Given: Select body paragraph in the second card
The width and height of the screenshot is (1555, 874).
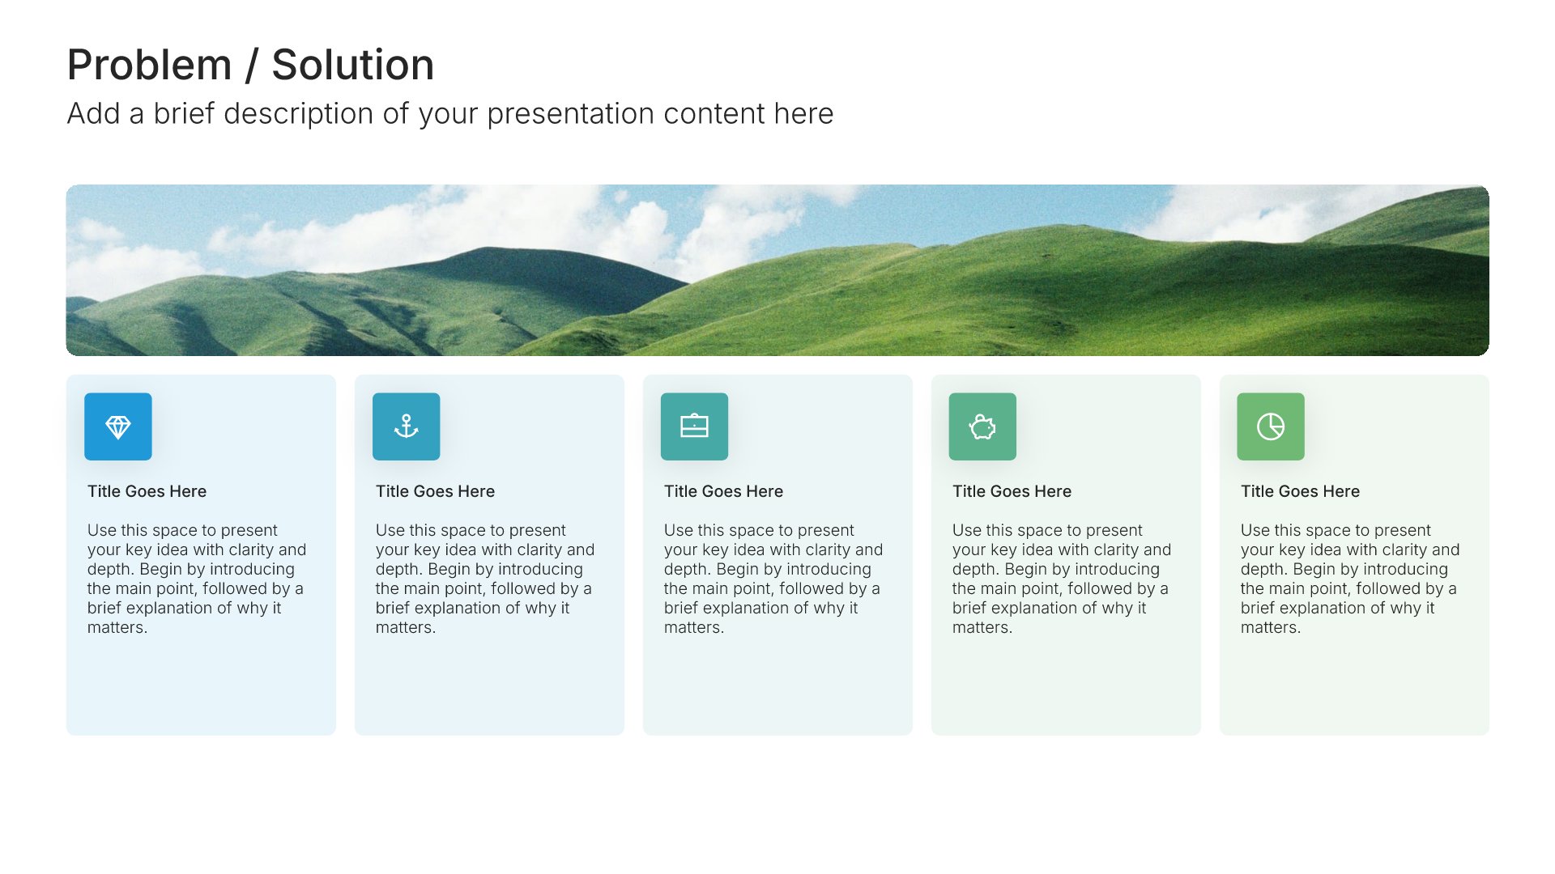Looking at the screenshot, I should [485, 579].
